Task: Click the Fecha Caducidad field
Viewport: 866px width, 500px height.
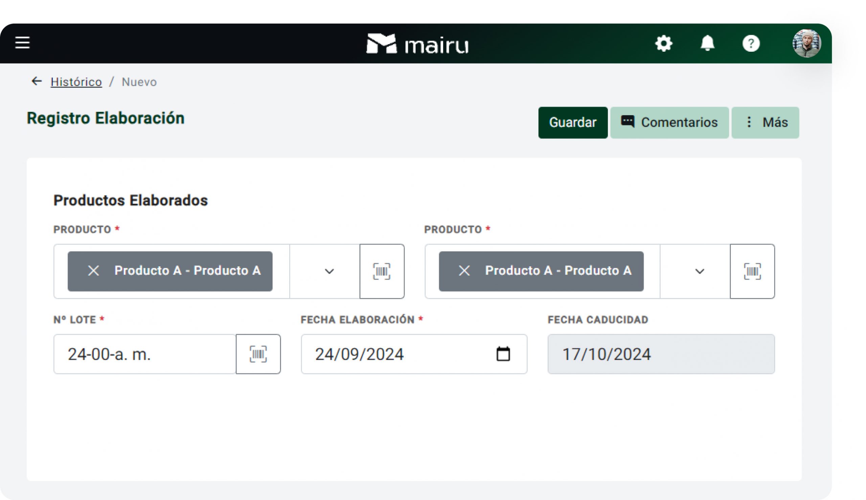Action: (x=661, y=354)
